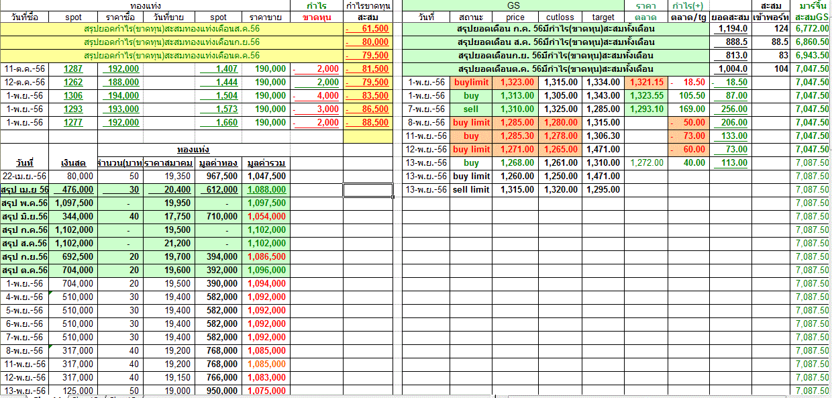The width and height of the screenshot is (832, 398).
Task: Click buy price cell 188,000
Action: [121, 82]
